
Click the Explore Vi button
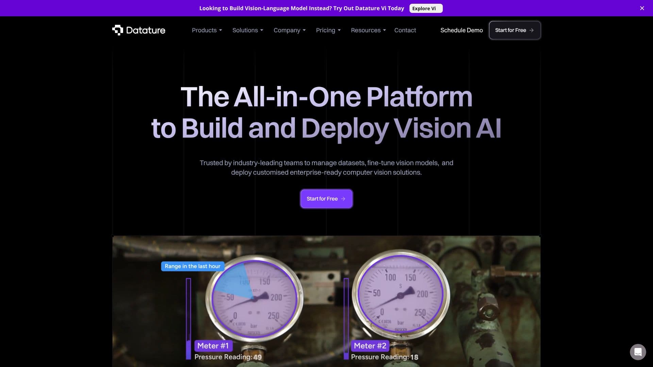point(426,8)
